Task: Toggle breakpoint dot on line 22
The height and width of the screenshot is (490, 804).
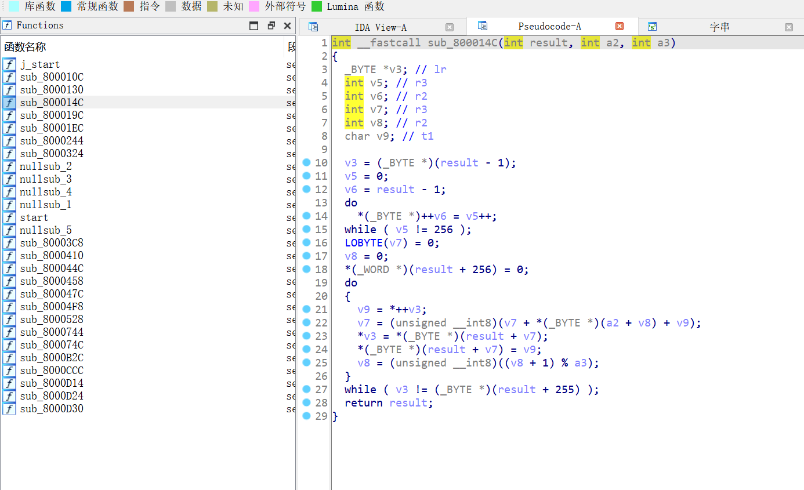Action: [x=306, y=322]
